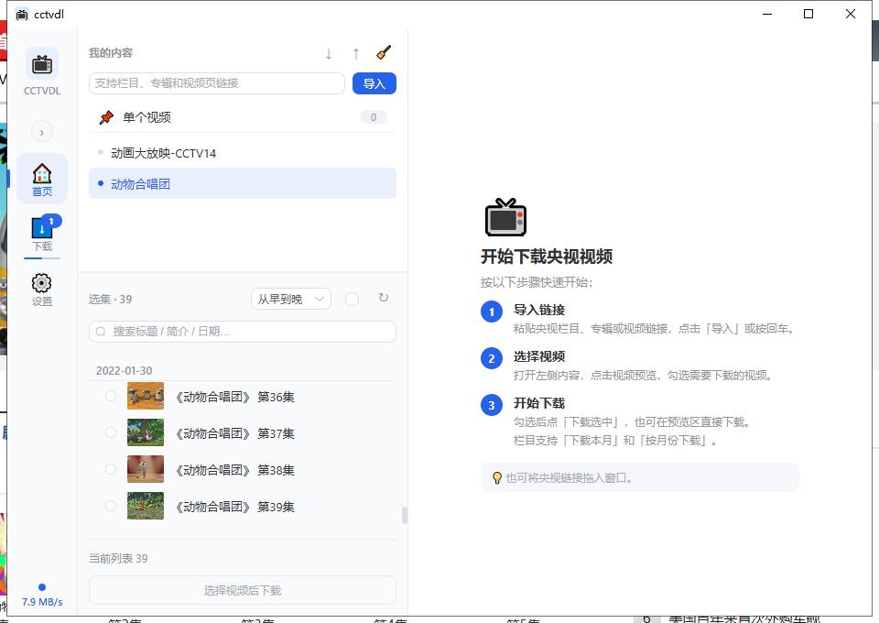Click the 2022-01-30 date header
Screen dimensions: 879x623
point(124,371)
